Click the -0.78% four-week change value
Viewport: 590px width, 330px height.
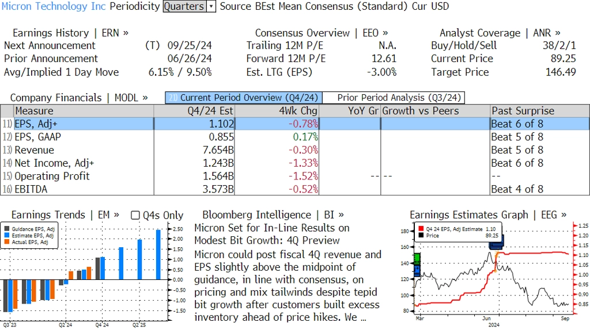pos(303,124)
